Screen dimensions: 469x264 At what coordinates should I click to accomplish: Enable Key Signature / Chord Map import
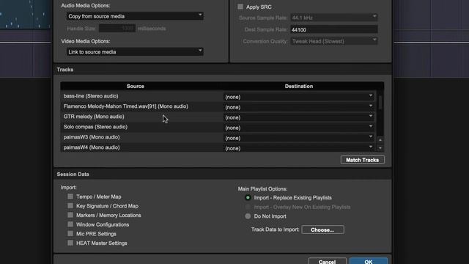coord(70,205)
